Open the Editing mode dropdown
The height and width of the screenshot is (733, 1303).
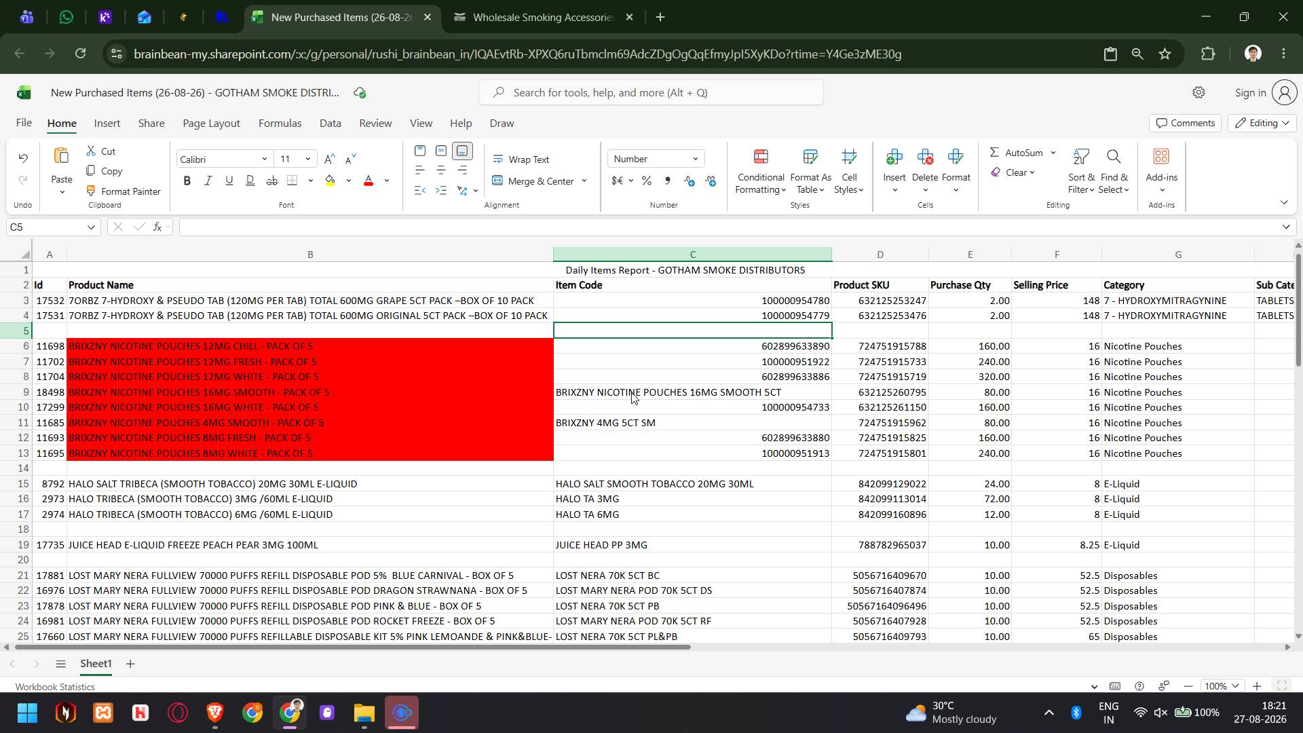[1262, 123]
